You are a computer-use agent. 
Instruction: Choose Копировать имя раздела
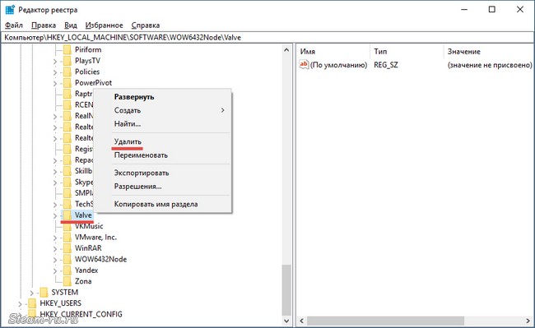click(x=163, y=205)
